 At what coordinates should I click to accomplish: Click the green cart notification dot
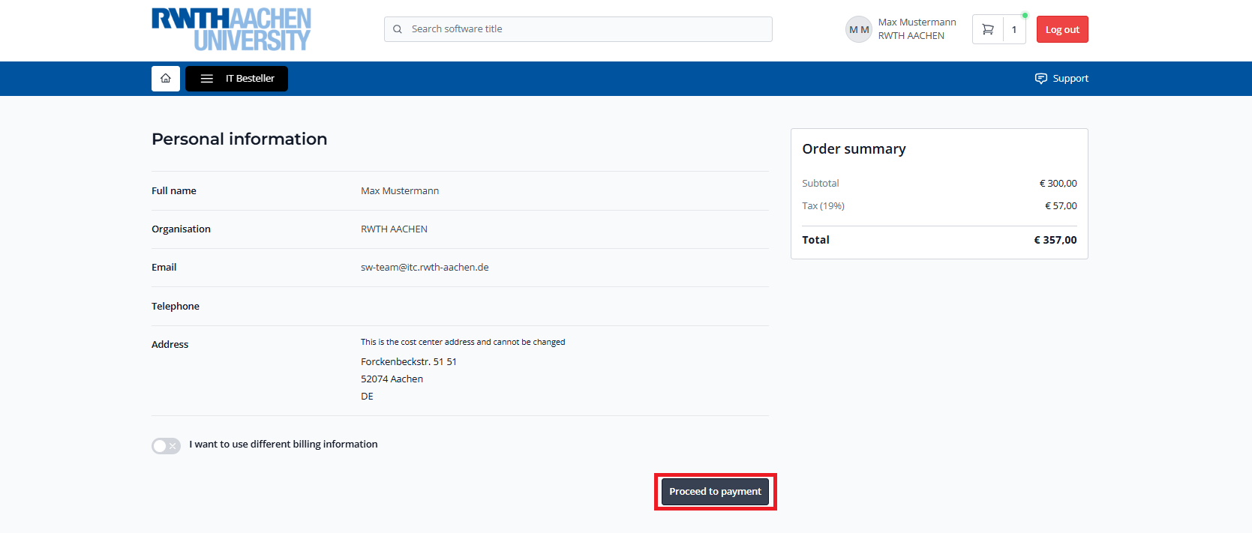(x=1025, y=16)
